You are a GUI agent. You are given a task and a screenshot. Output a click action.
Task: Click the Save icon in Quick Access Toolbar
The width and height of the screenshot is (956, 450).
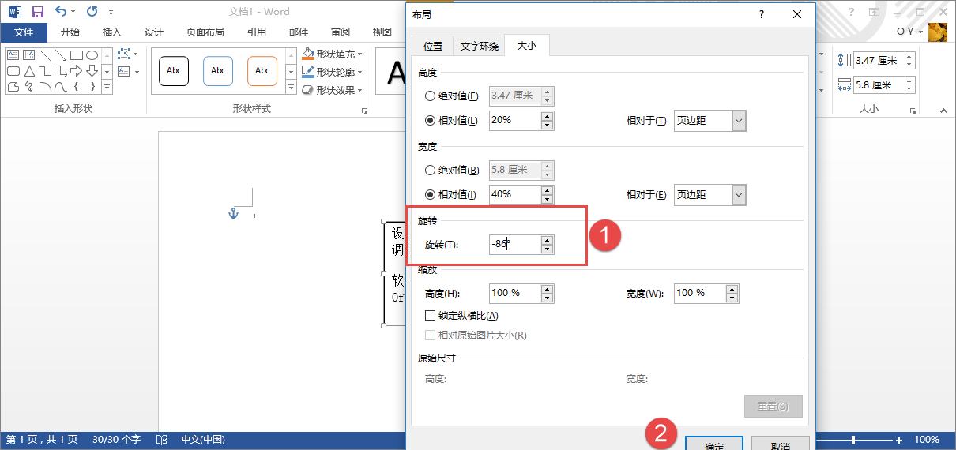[37, 12]
